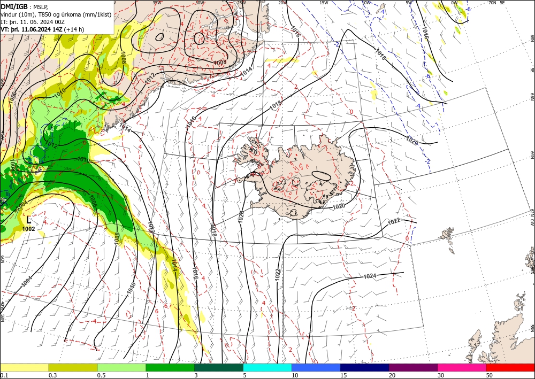535x379 pixels.
Task: Select the '20' legend scale value
Action: [392, 375]
